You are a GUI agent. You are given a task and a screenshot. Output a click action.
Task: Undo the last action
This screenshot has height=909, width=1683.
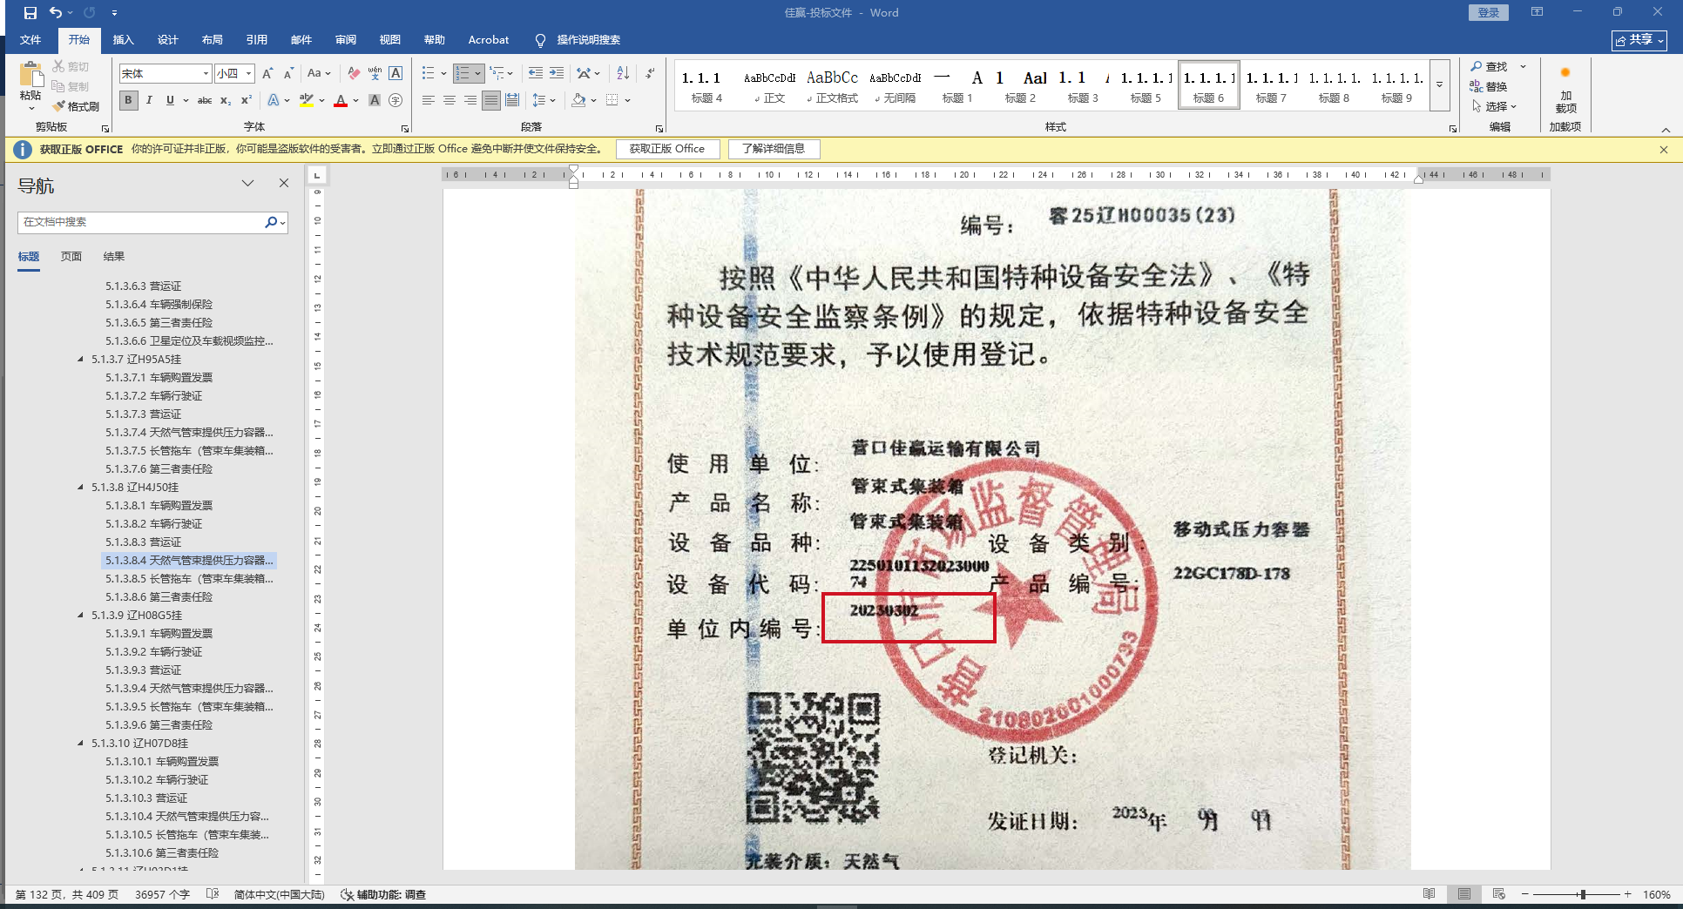[x=55, y=13]
